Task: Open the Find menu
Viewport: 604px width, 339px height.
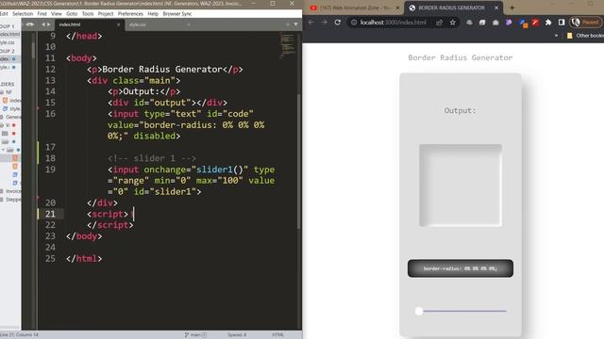Action: (x=42, y=14)
